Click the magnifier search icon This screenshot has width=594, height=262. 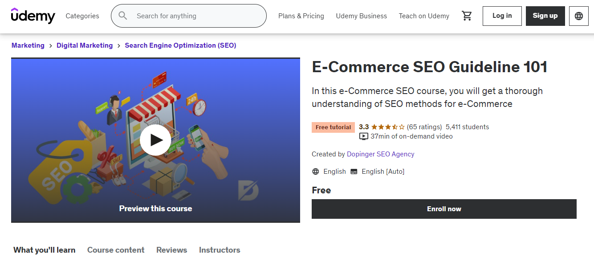tap(123, 16)
